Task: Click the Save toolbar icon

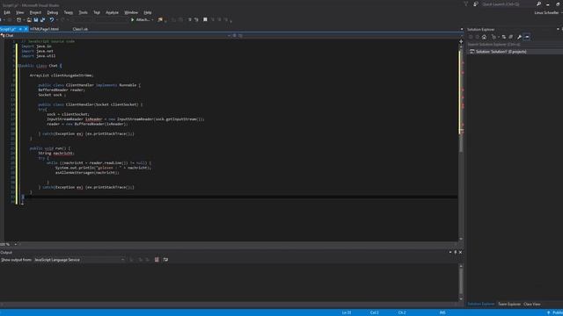Action: coord(36,19)
